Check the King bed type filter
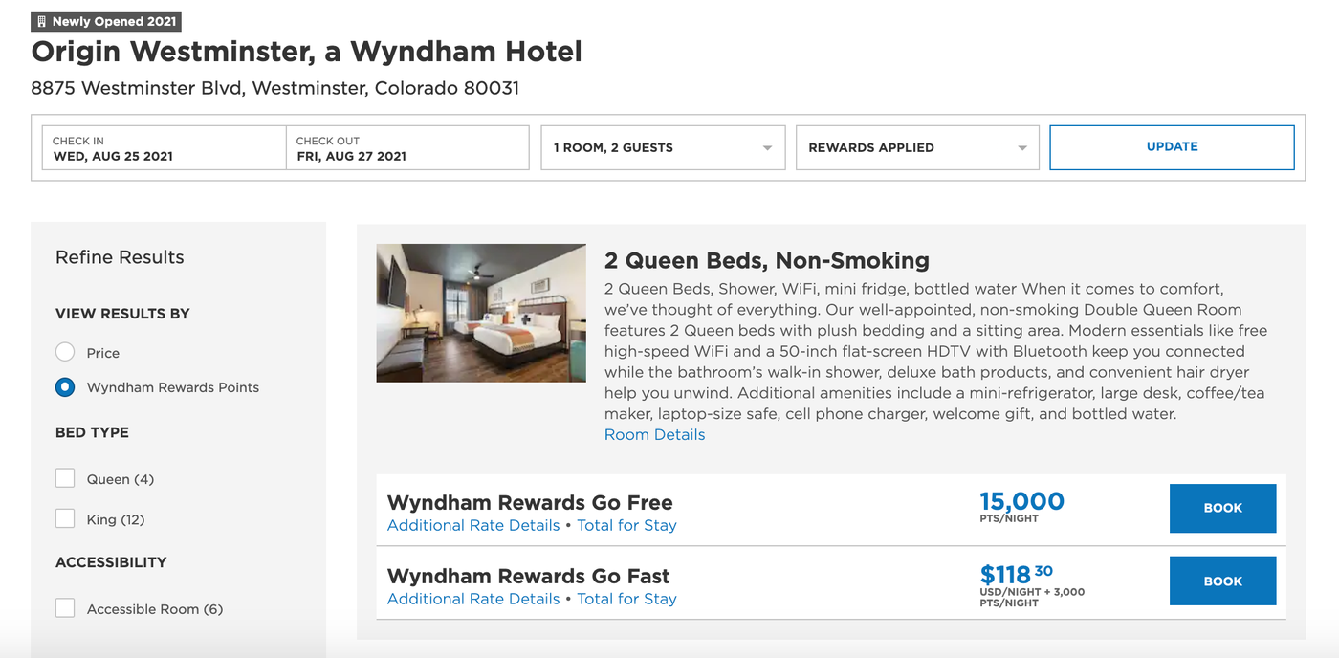1339x658 pixels. [x=65, y=518]
